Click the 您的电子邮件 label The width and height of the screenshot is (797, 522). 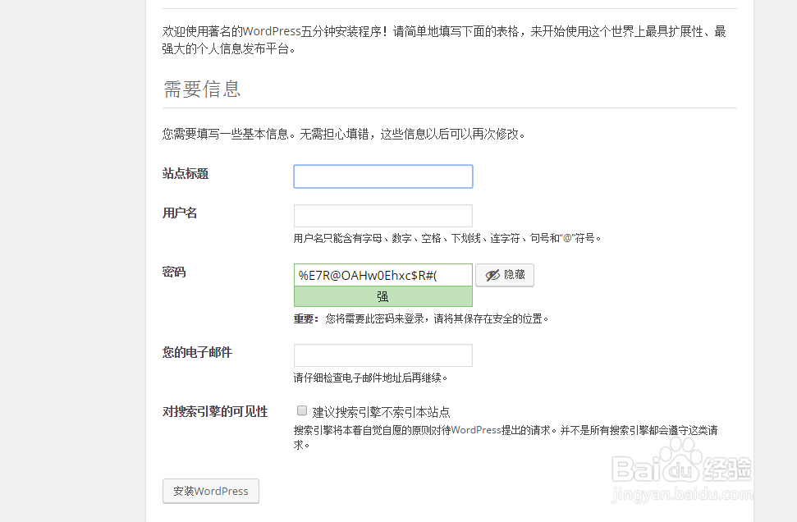(197, 352)
